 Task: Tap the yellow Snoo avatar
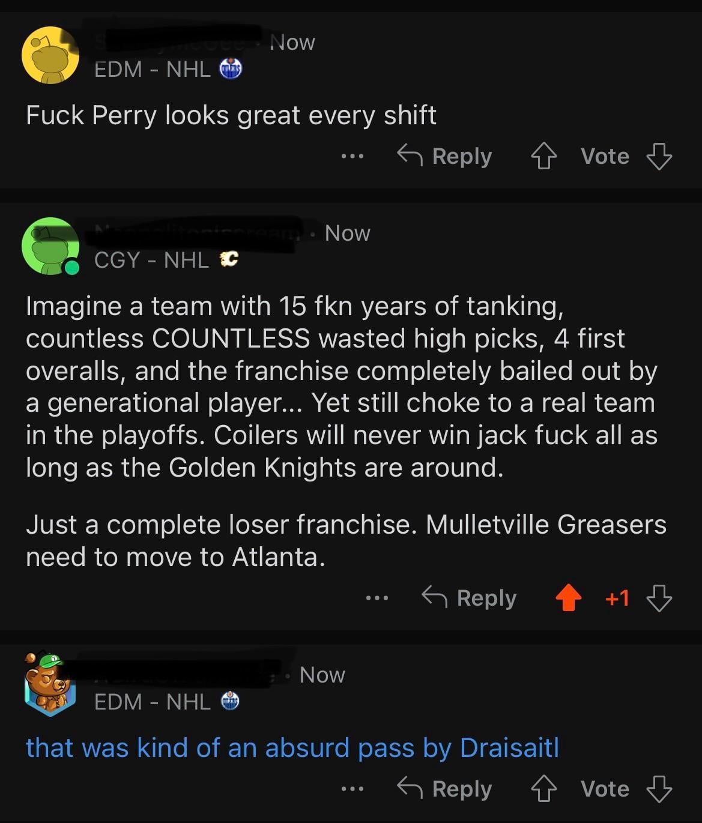(50, 55)
